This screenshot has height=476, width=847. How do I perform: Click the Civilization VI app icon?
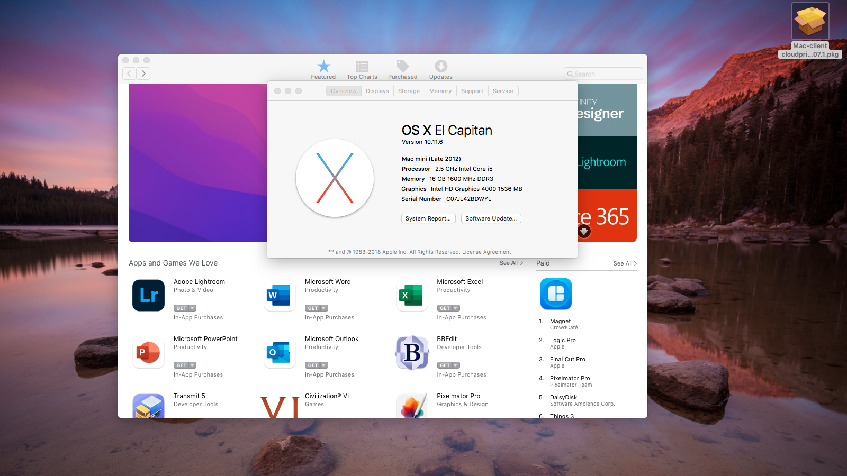tap(280, 406)
